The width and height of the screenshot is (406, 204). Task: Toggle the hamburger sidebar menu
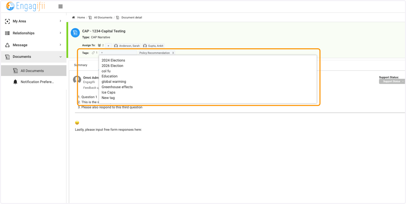coord(61,6)
